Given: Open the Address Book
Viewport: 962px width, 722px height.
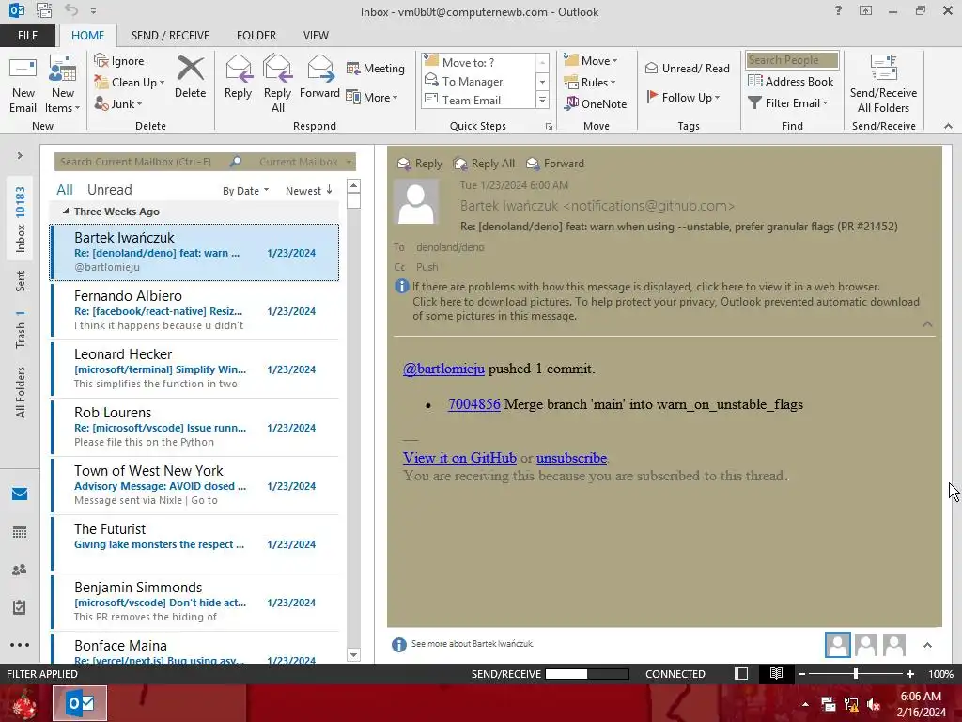Looking at the screenshot, I should pos(790,81).
